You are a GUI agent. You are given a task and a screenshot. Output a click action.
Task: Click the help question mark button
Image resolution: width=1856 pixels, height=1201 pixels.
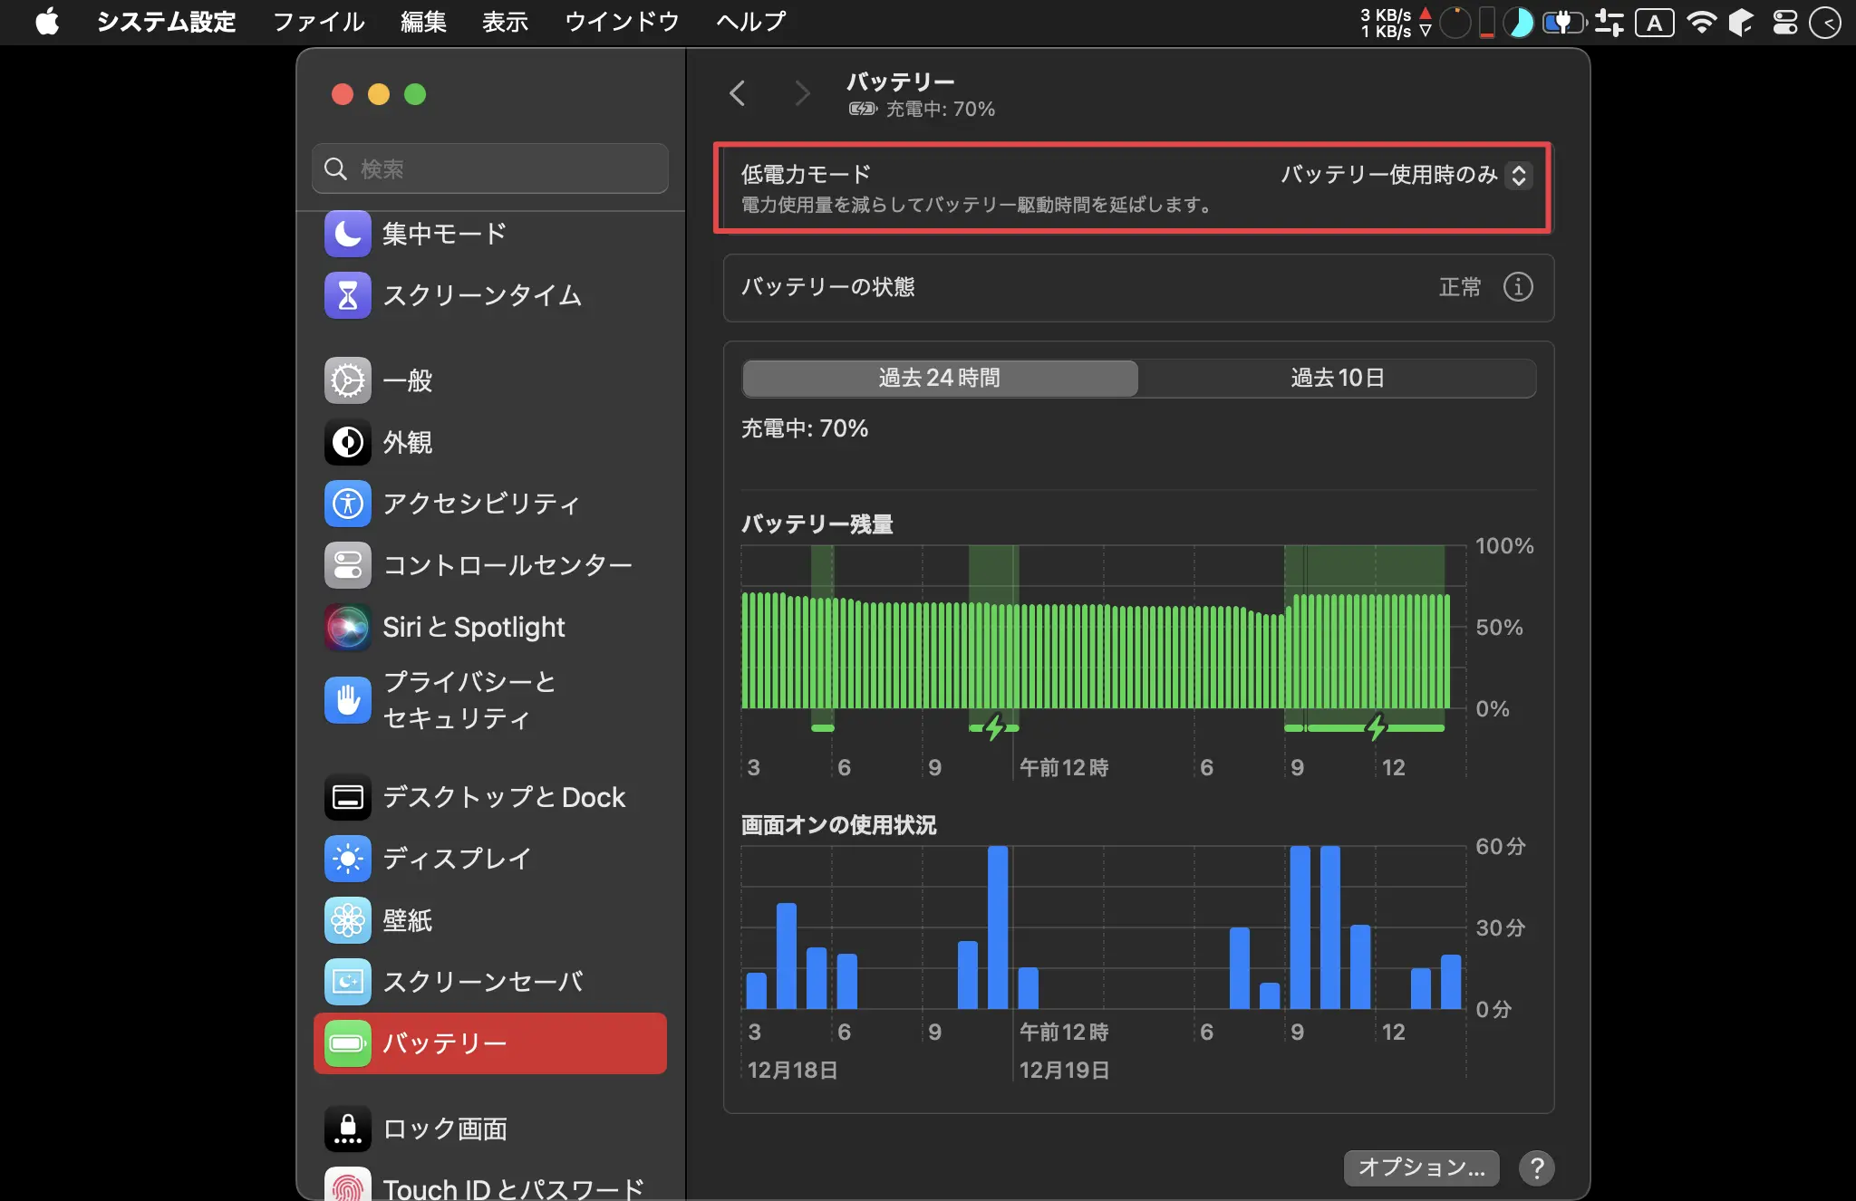point(1537,1167)
